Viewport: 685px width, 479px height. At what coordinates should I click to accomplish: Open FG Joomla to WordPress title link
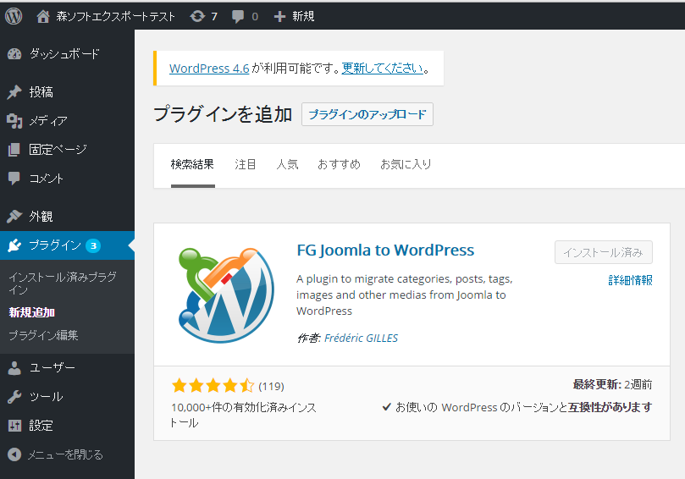pos(385,251)
